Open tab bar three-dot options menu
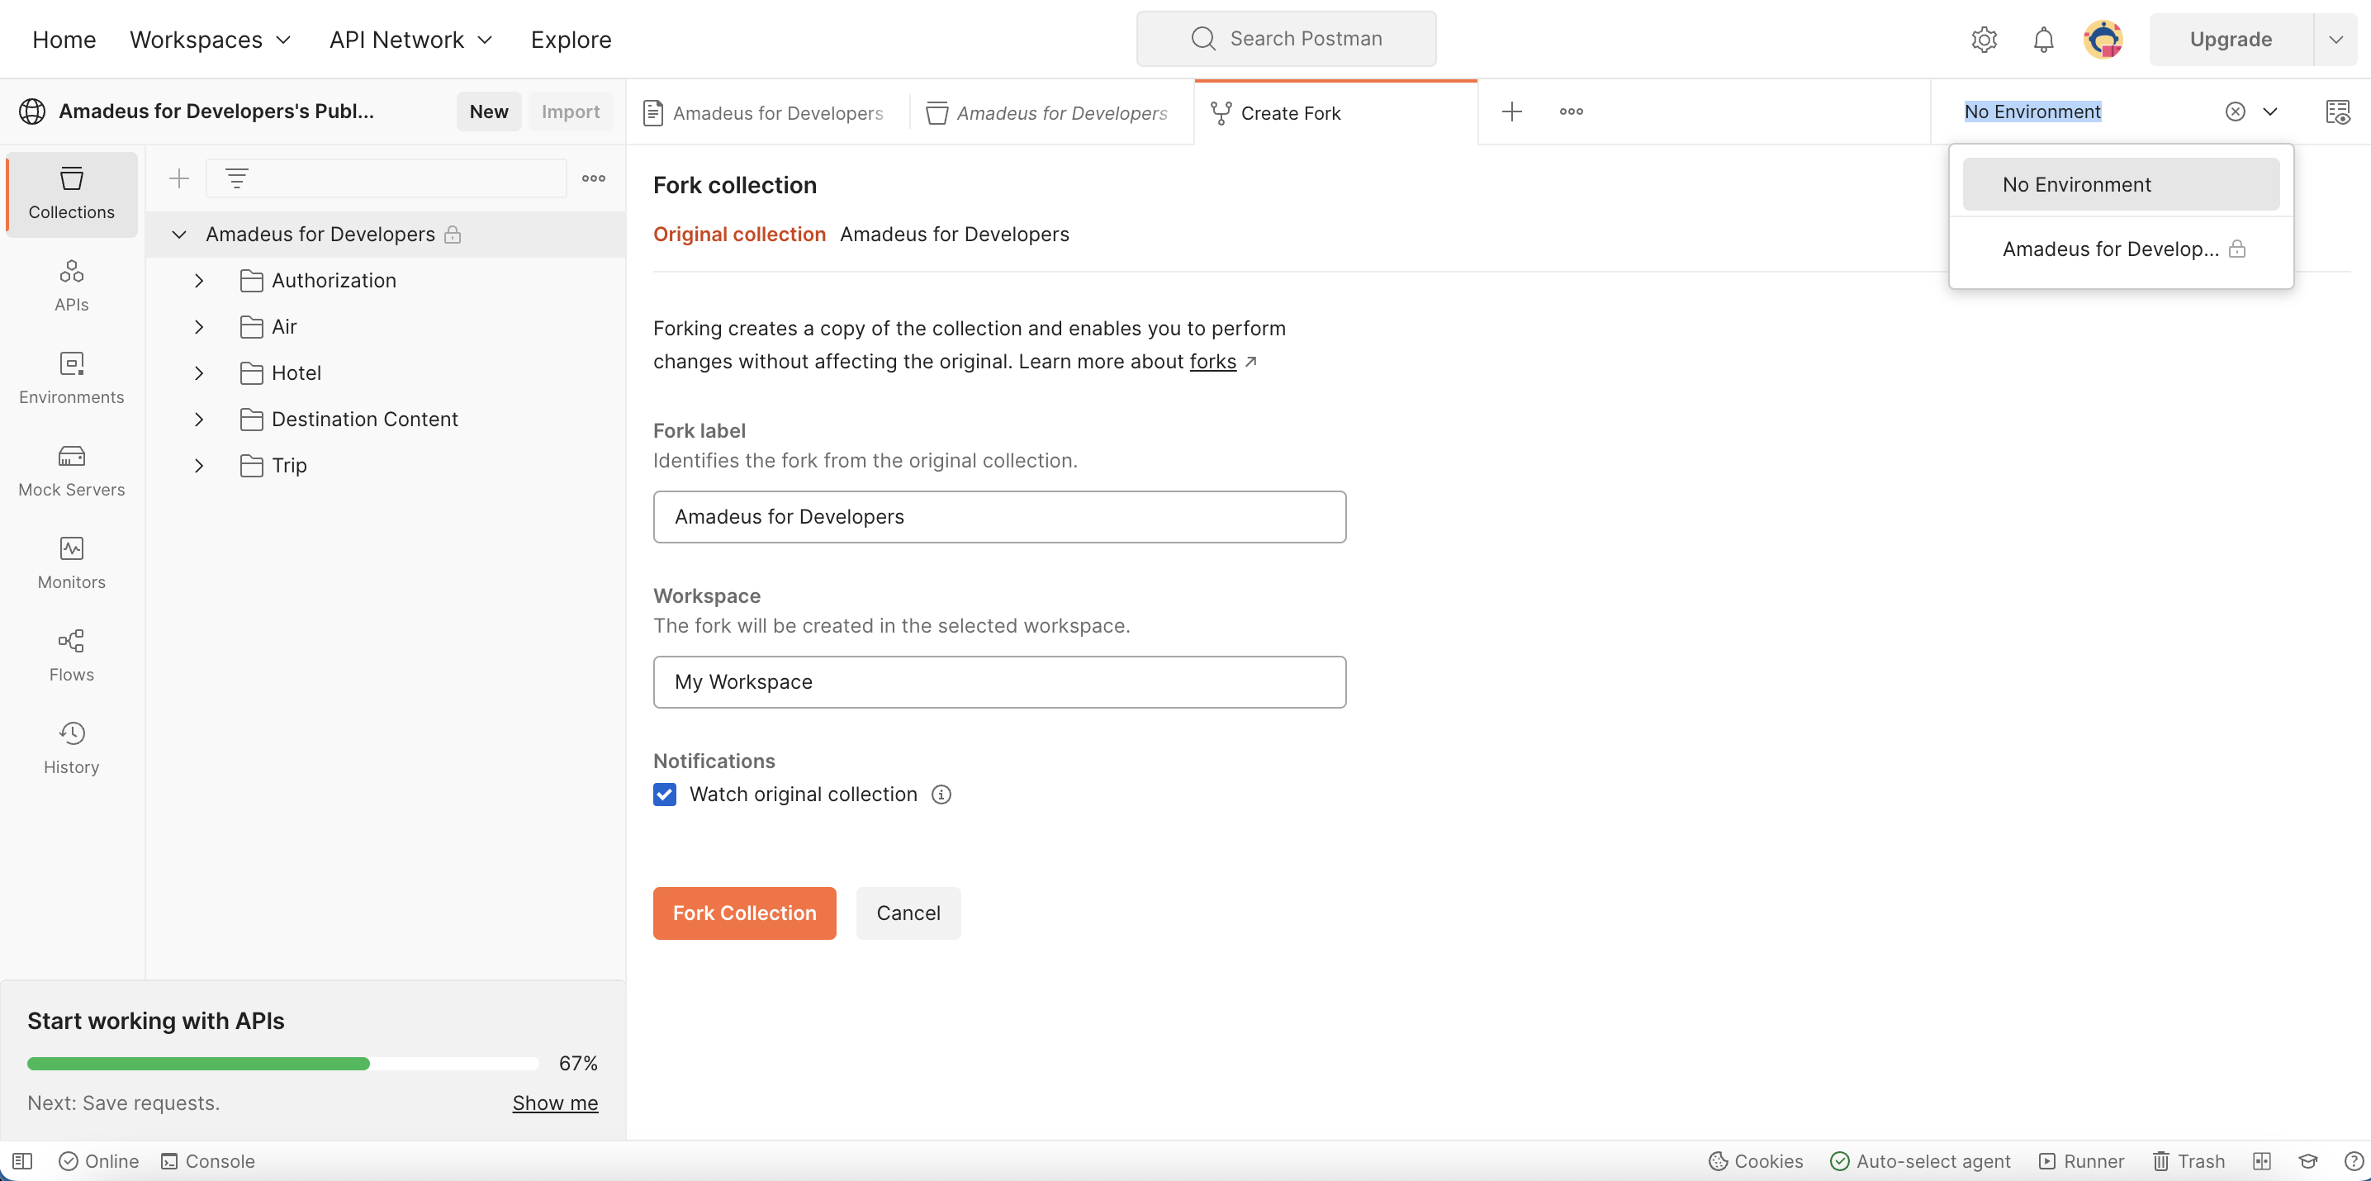2371x1181 pixels. click(x=1571, y=112)
